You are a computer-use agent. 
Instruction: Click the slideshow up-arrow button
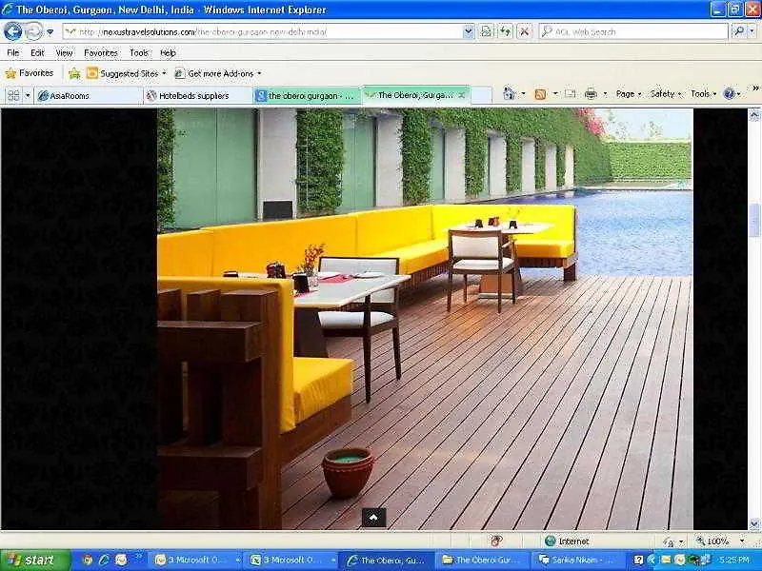[x=373, y=518]
